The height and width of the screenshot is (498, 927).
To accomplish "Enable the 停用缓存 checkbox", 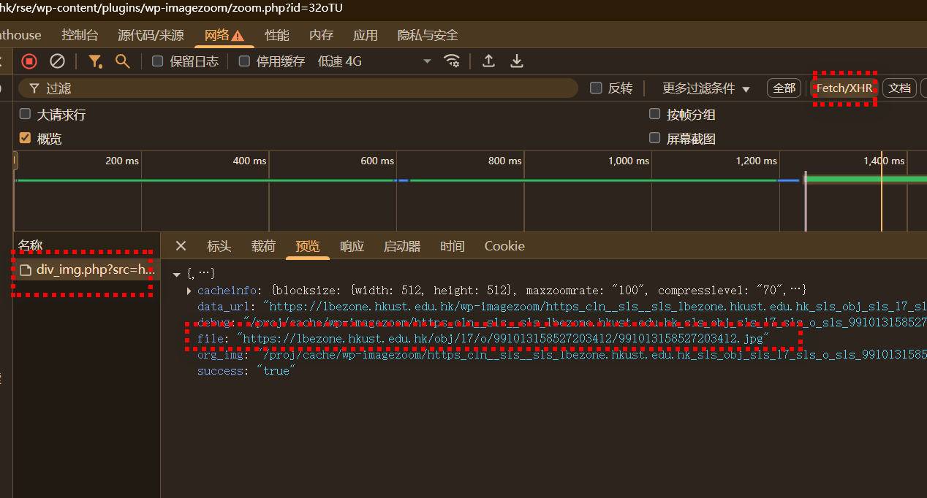I will pyautogui.click(x=244, y=61).
